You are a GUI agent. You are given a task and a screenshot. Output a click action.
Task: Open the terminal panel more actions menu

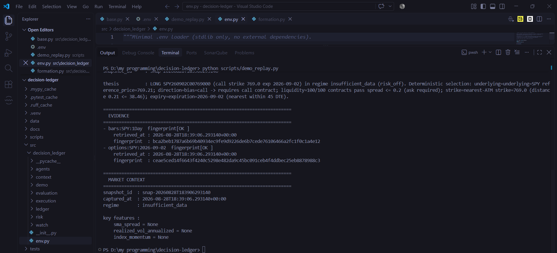click(527, 52)
